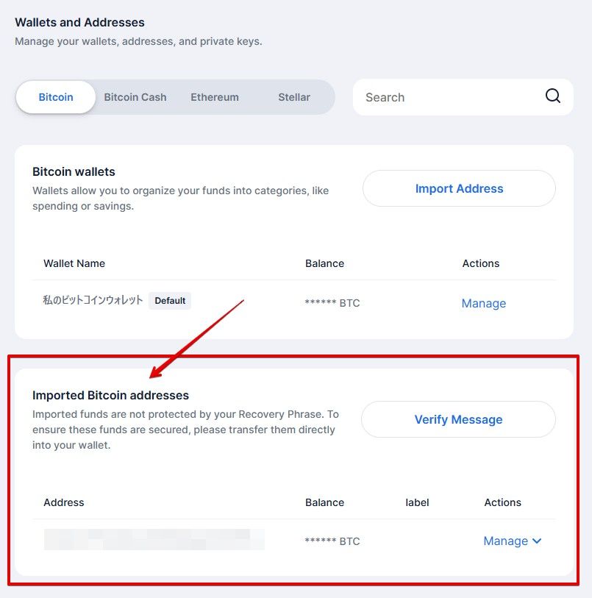Click the hidden BTC balance of imported address
Screen dimensions: 592x598
coord(332,541)
